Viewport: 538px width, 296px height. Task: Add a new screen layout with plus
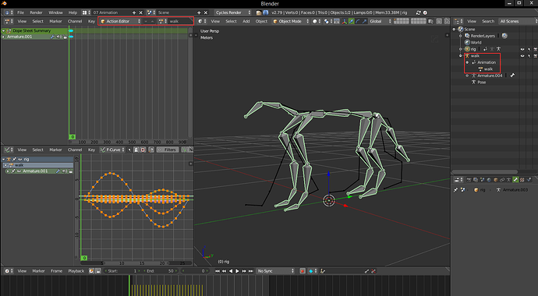[134, 12]
